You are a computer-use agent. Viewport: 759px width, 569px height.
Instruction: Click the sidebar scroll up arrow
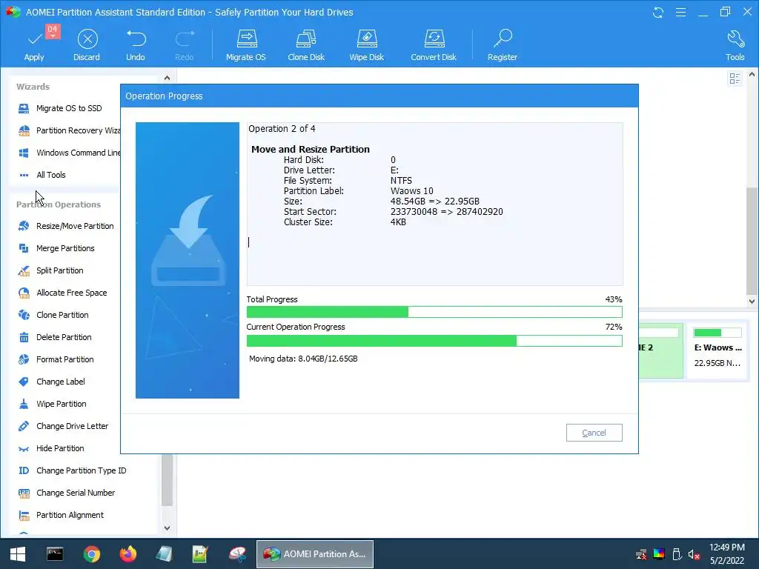coord(167,78)
